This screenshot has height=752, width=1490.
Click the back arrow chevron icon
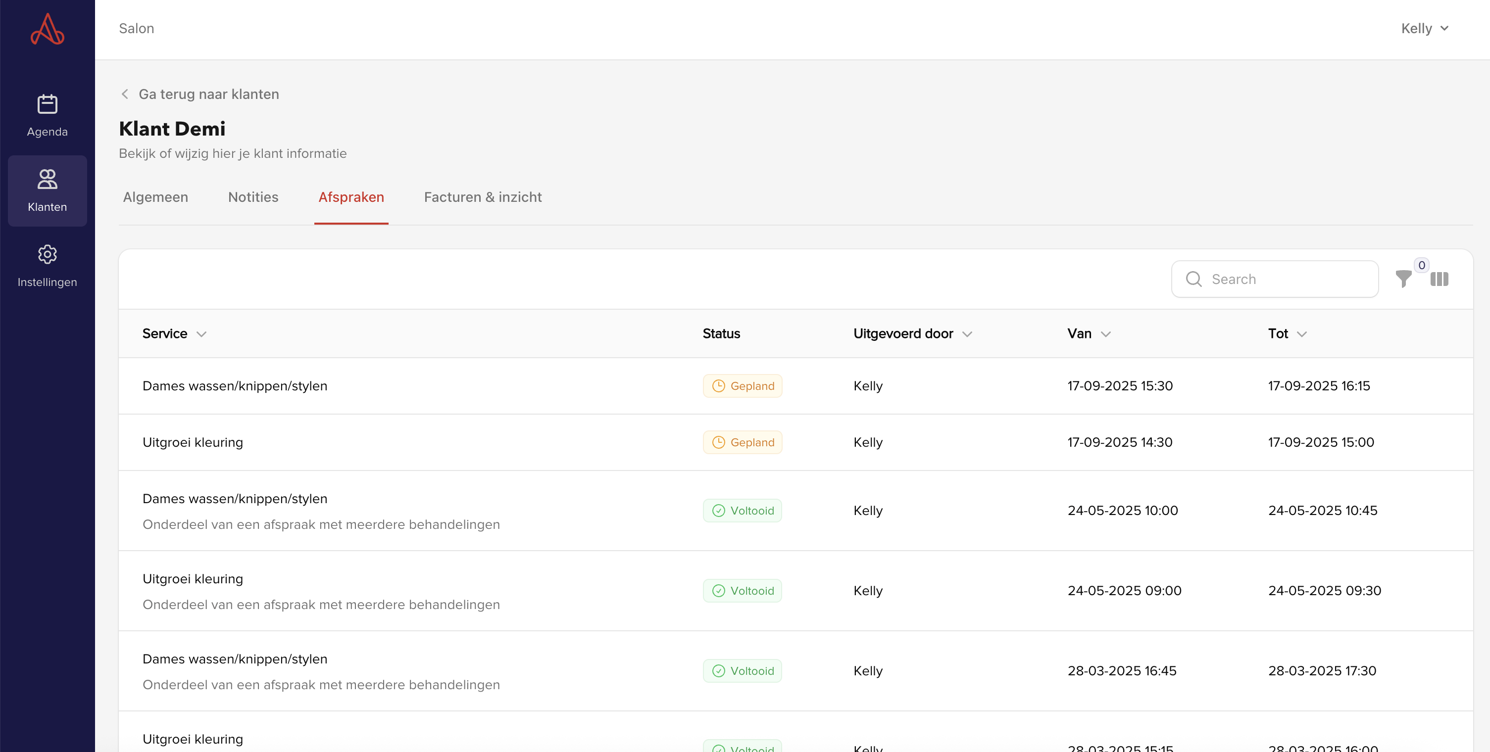[x=124, y=94]
